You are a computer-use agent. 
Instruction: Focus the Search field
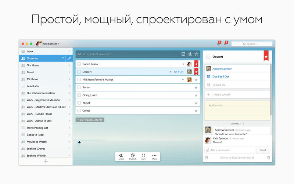pyautogui.click(x=254, y=44)
